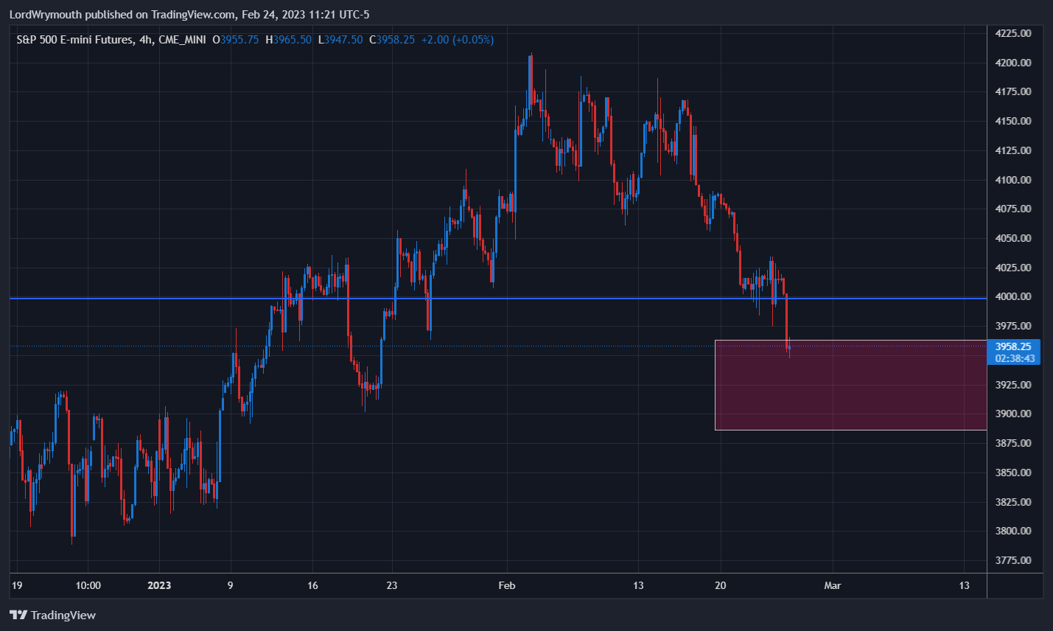Click the bold 2023 time axis label

[159, 585]
